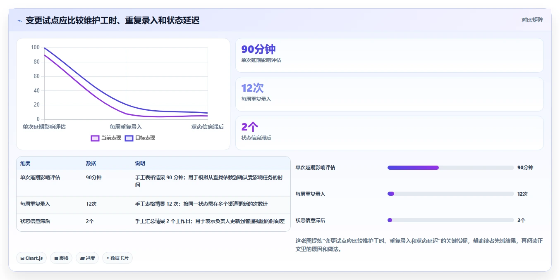Click description starting 手工汇总情景 2 个工作日
The width and height of the screenshot is (560, 280).
pyautogui.click(x=210, y=221)
